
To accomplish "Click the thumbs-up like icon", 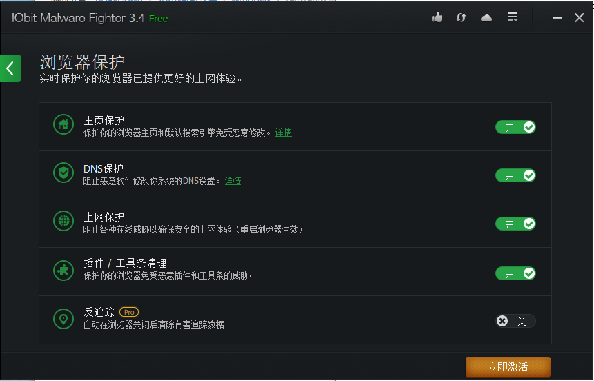I will (x=437, y=17).
